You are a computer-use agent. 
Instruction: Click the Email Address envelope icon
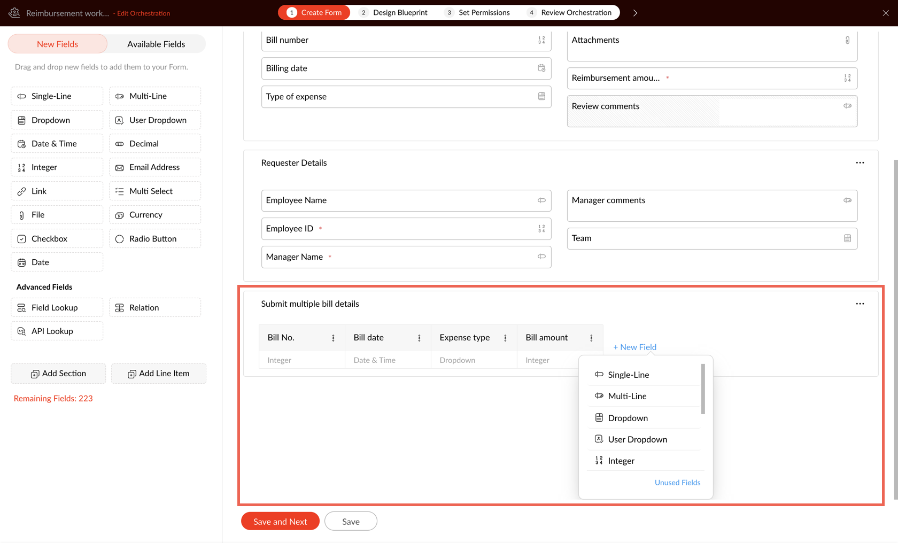coord(119,167)
